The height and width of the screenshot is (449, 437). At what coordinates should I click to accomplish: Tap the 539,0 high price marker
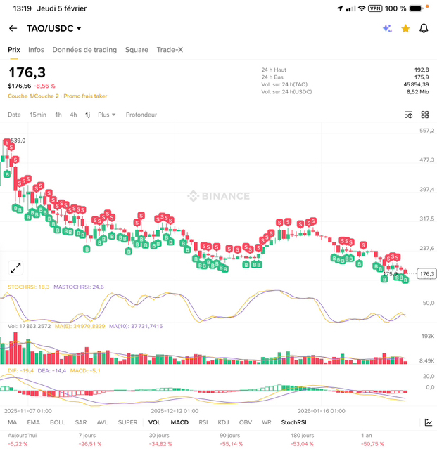18,141
